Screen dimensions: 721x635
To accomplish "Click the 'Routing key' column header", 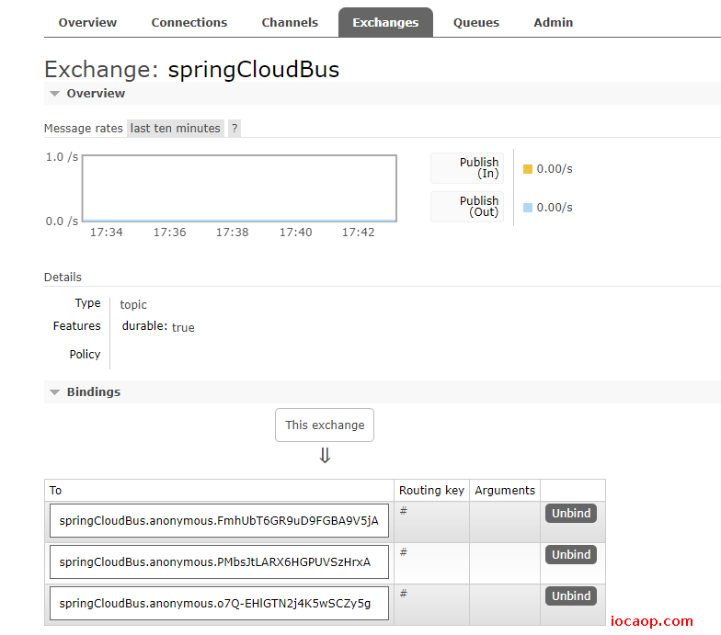I will (x=431, y=491).
